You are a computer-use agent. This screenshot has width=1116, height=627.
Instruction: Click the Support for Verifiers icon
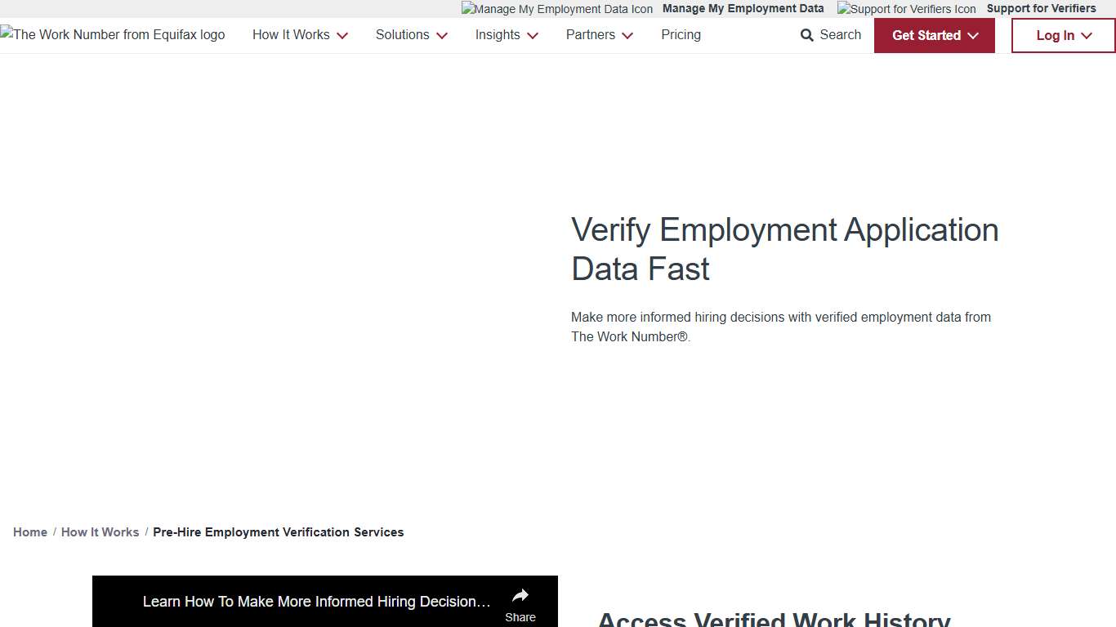point(906,9)
